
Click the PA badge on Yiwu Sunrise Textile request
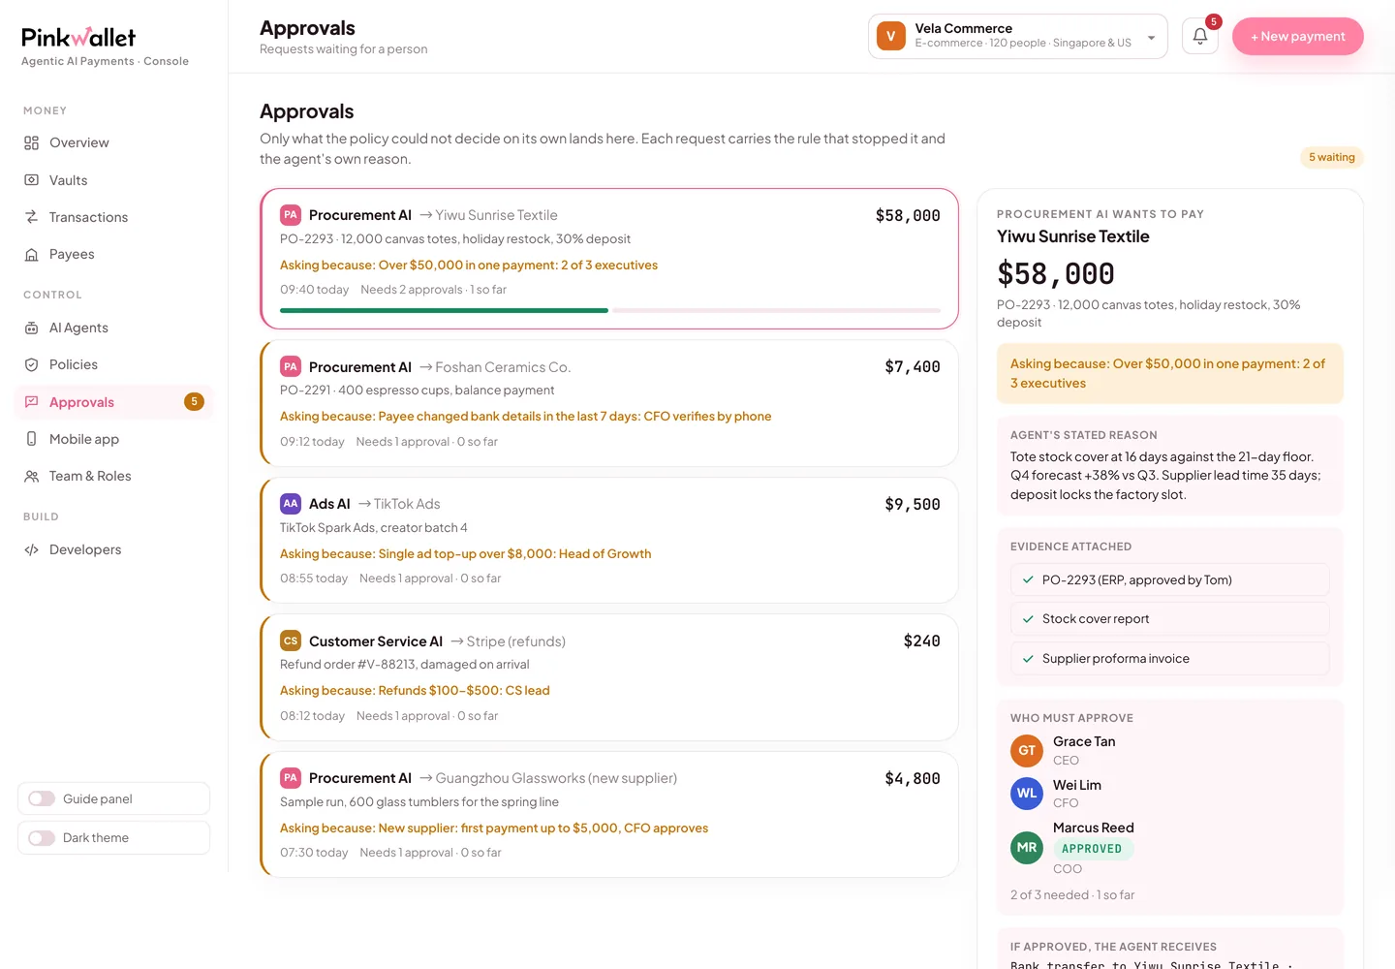290,215
